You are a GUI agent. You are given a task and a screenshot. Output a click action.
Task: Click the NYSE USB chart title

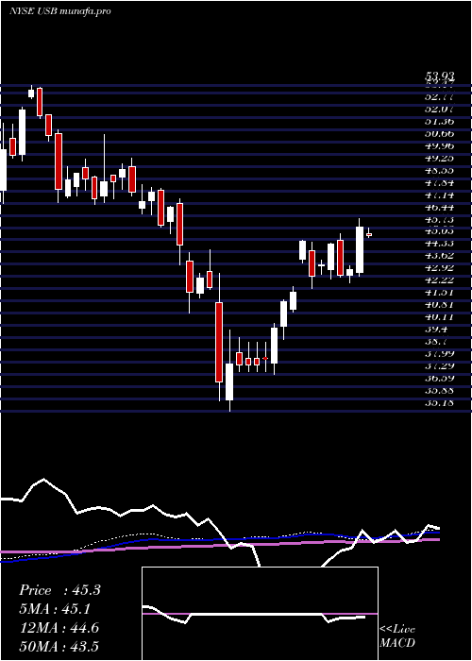pyautogui.click(x=59, y=11)
